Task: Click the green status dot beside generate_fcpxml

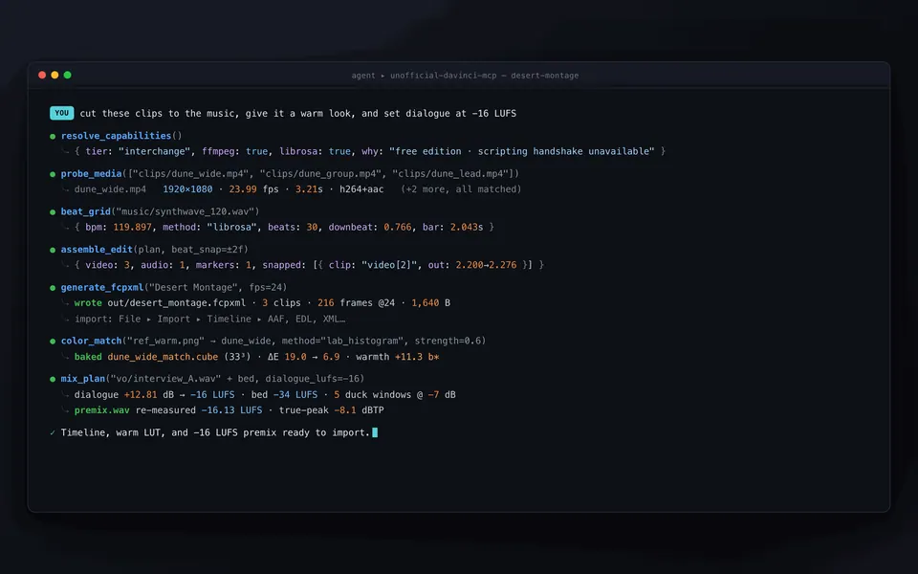Action: [53, 288]
